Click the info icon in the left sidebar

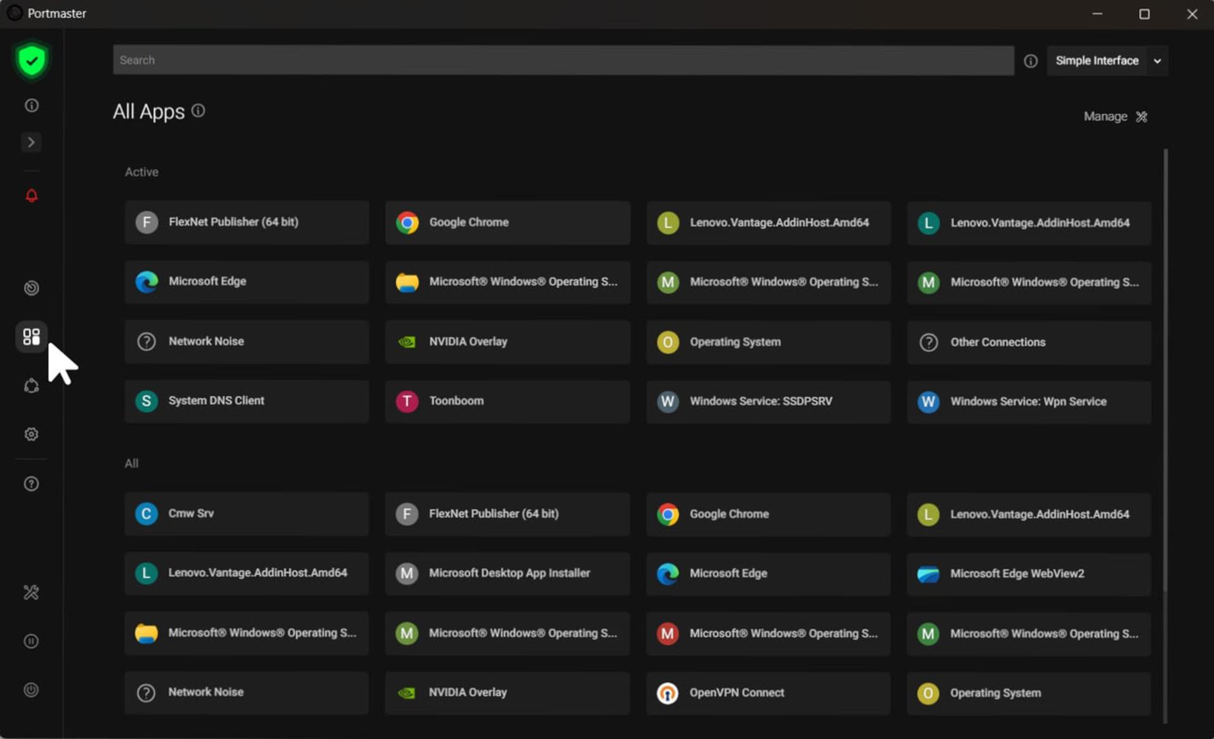(32, 106)
